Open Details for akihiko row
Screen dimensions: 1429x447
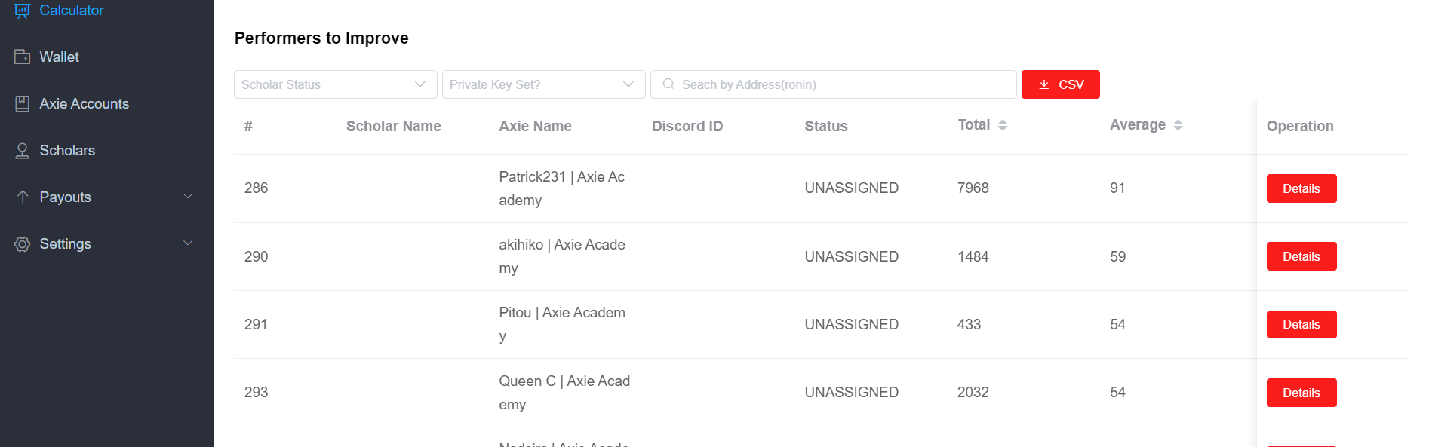(x=1301, y=256)
